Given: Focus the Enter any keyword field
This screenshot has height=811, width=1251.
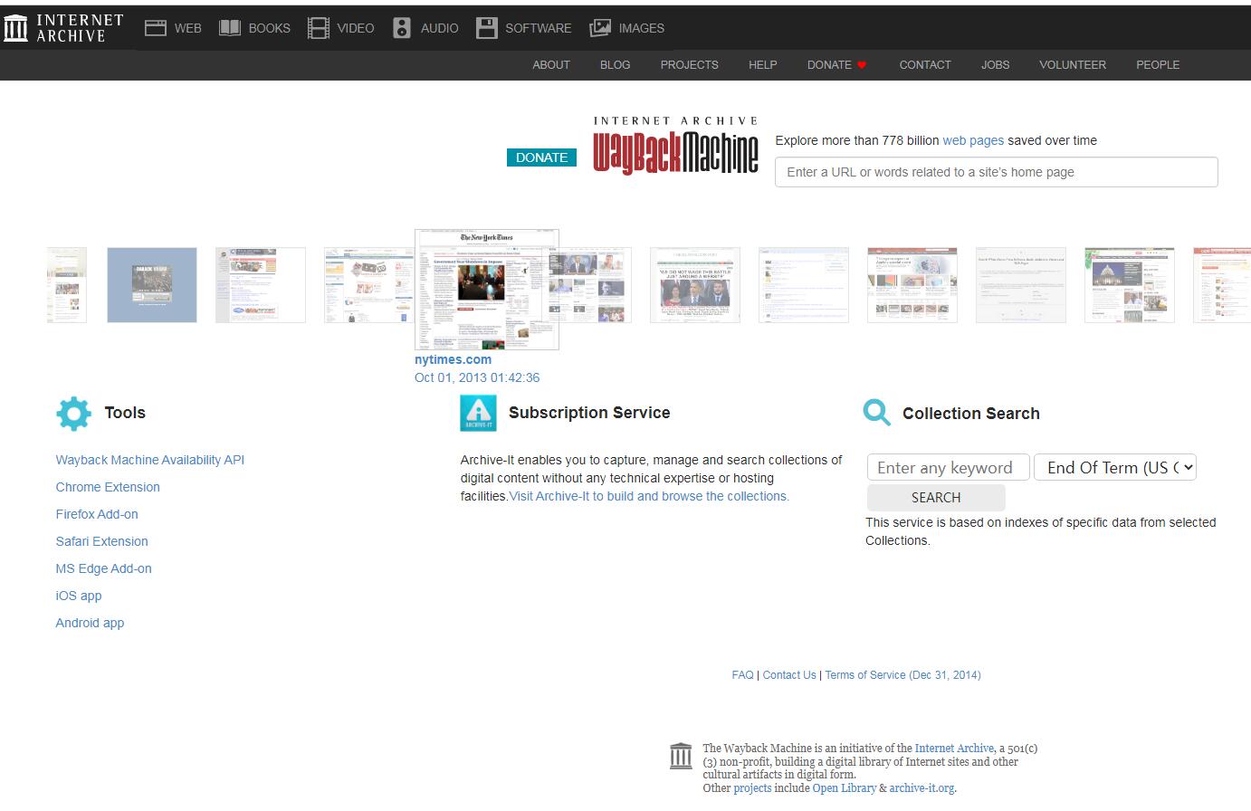Looking at the screenshot, I should [948, 467].
